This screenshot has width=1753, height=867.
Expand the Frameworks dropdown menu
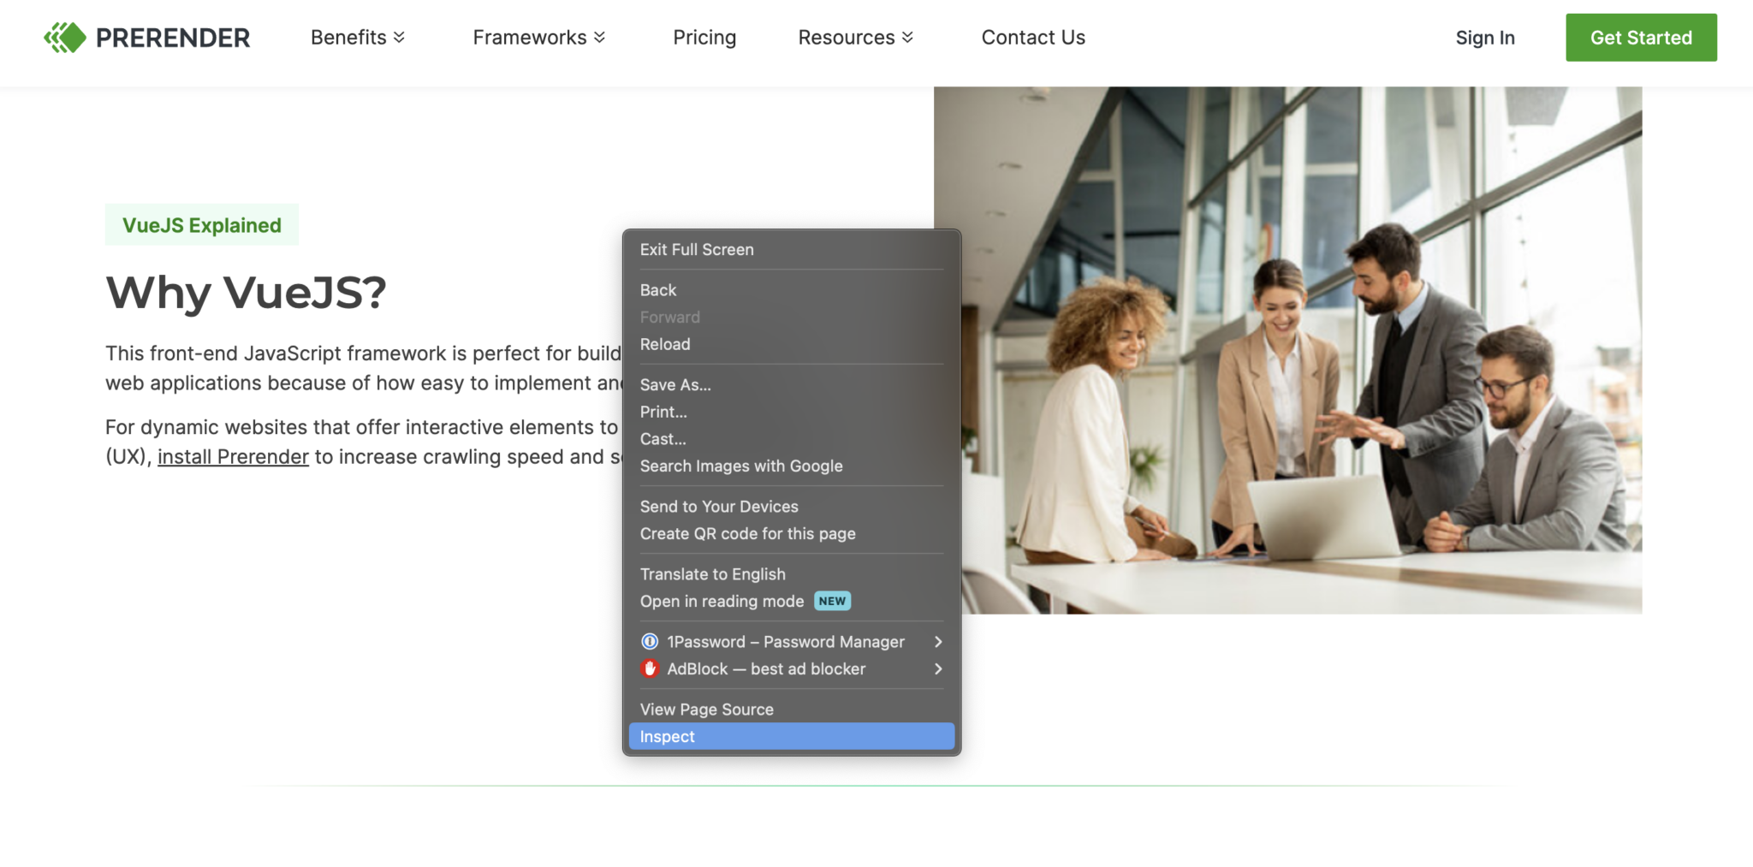click(x=538, y=38)
